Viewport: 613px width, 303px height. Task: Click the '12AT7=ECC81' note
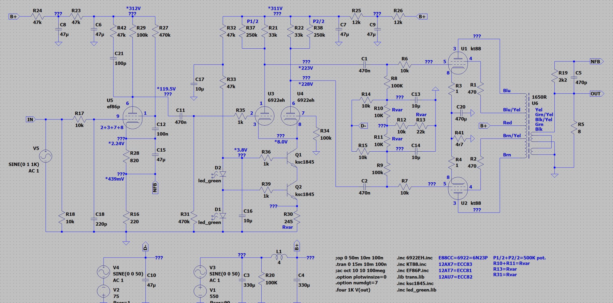tap(455, 270)
